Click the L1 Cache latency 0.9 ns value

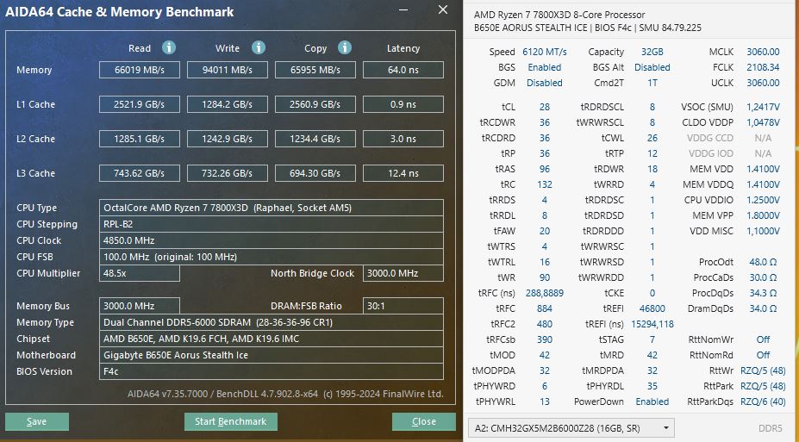[x=403, y=104]
